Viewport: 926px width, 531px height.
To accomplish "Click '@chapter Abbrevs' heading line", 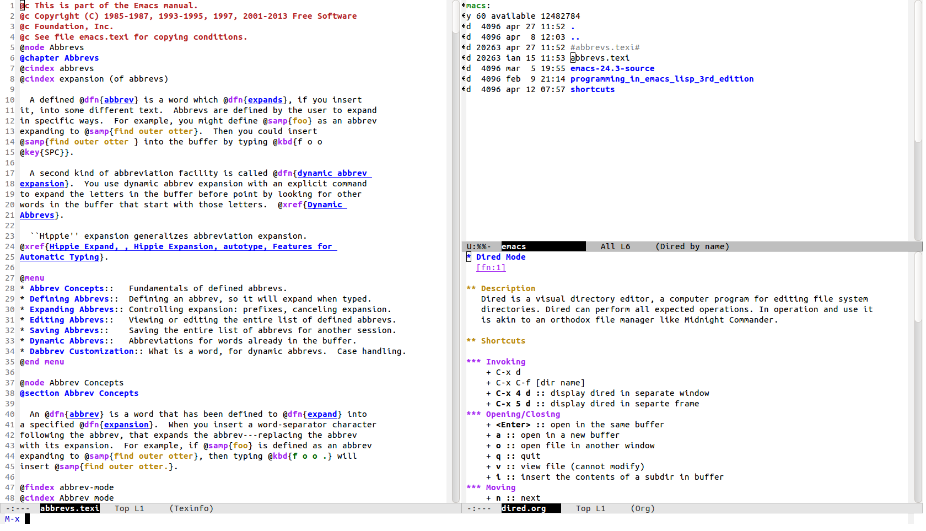I will (60, 58).
